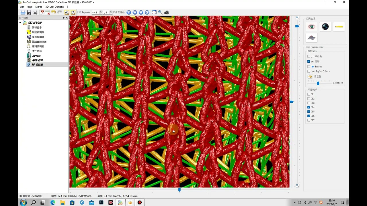Open the ? help menu
This screenshot has height=206, width=367.
68,7
